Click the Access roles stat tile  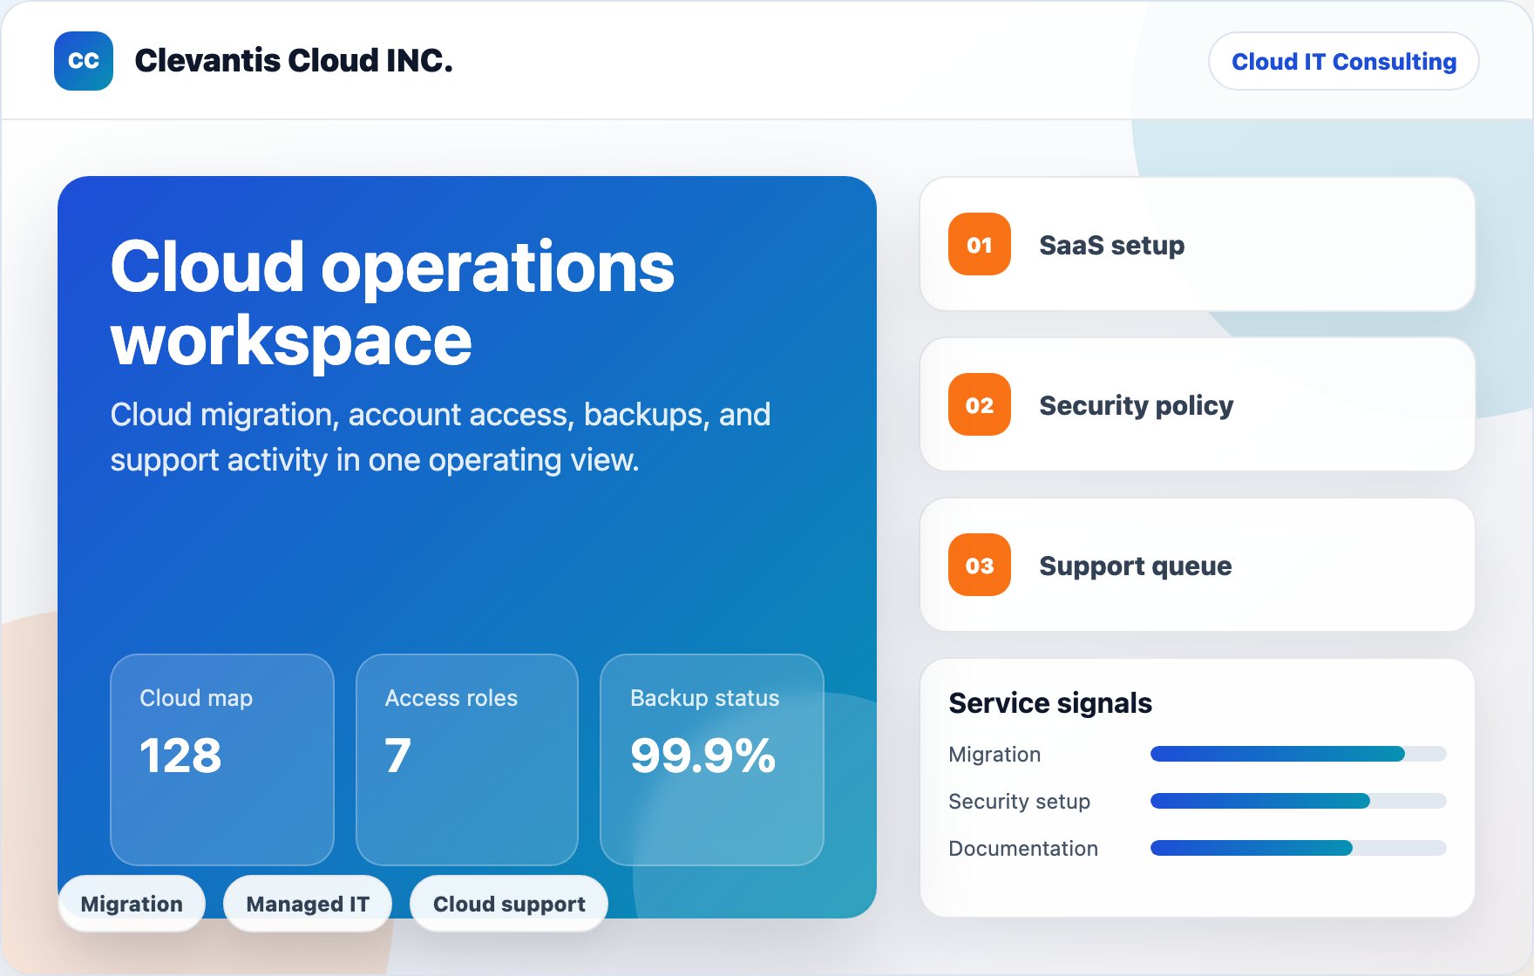click(x=467, y=759)
